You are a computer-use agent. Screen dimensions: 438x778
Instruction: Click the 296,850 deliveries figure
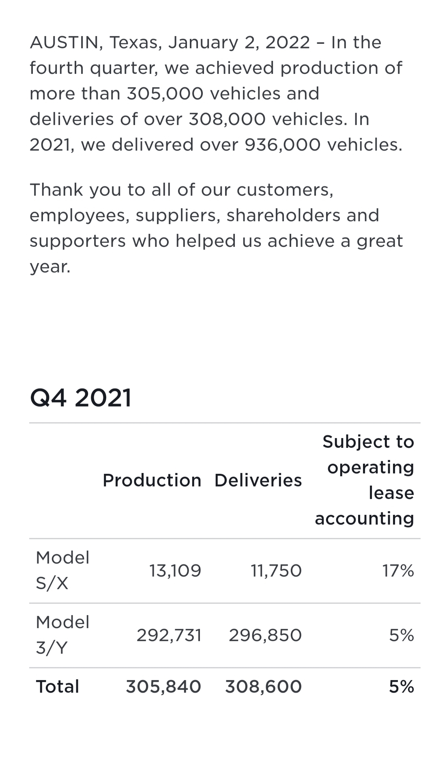(265, 635)
